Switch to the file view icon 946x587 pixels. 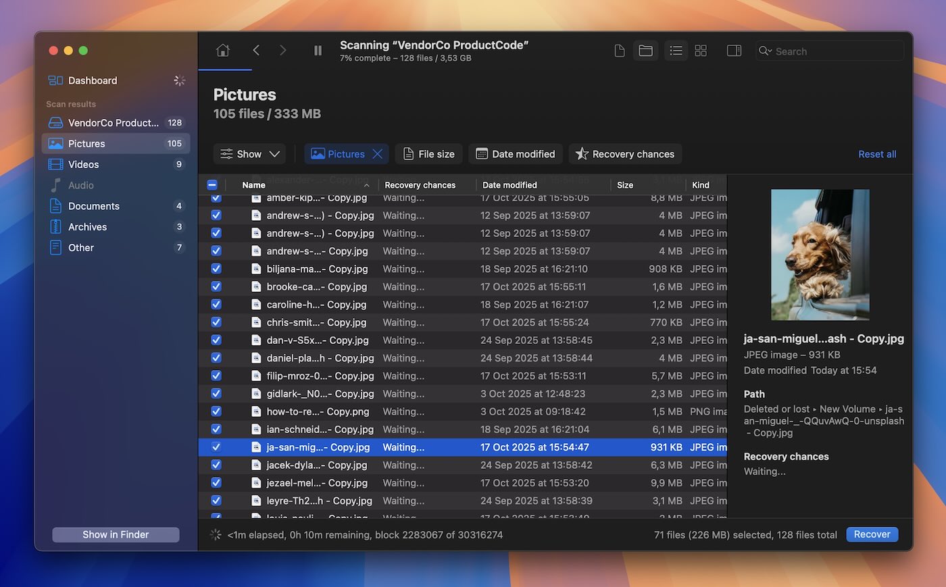click(619, 51)
